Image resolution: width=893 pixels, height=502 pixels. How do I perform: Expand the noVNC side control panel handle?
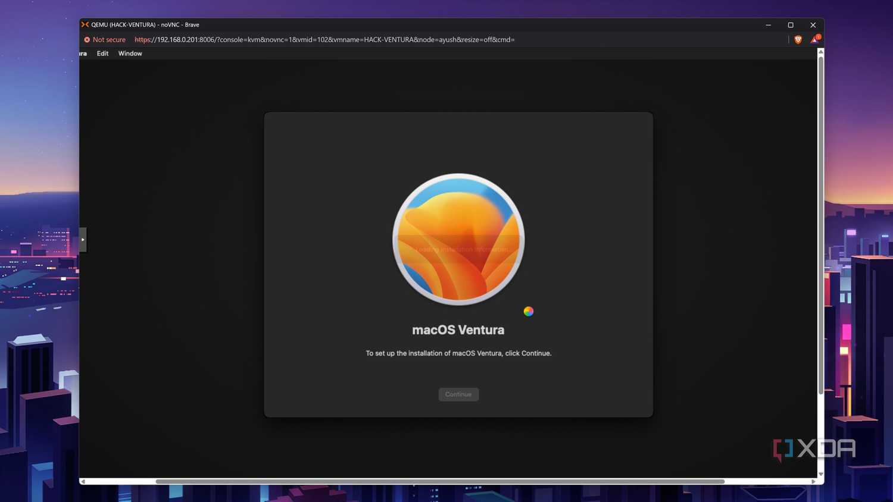(x=83, y=240)
